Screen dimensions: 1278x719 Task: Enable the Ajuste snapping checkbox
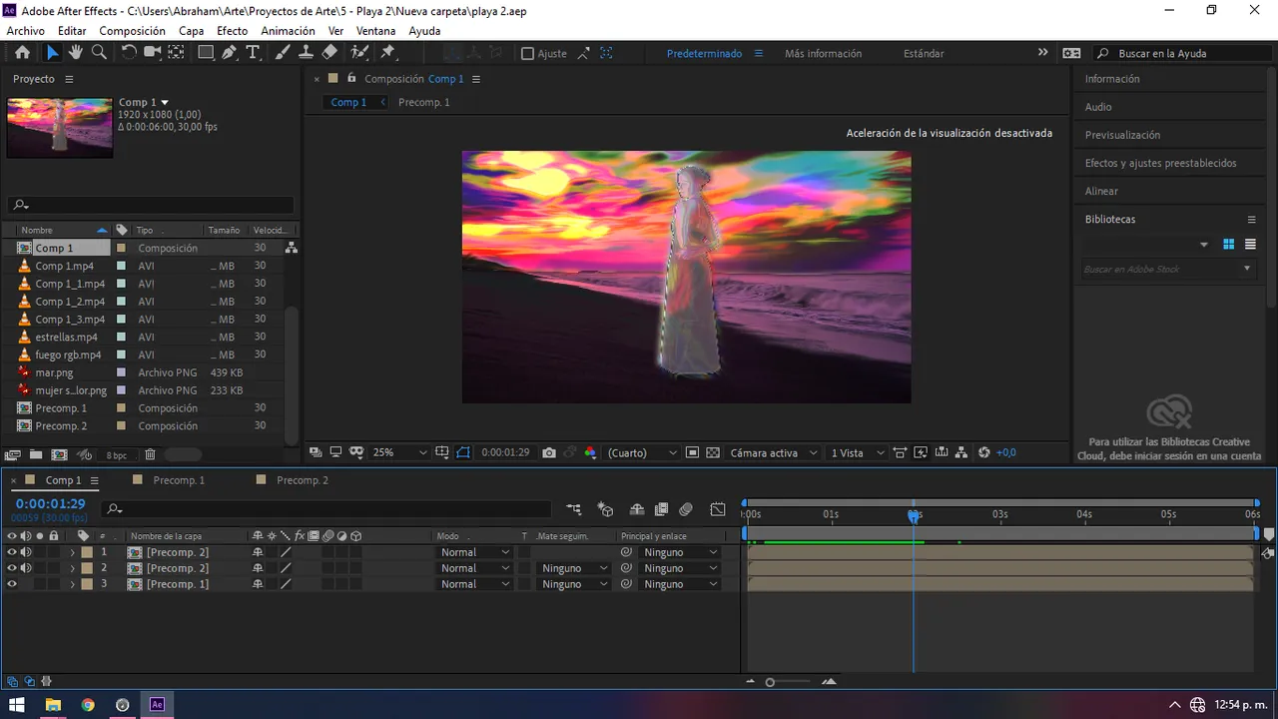527,54
